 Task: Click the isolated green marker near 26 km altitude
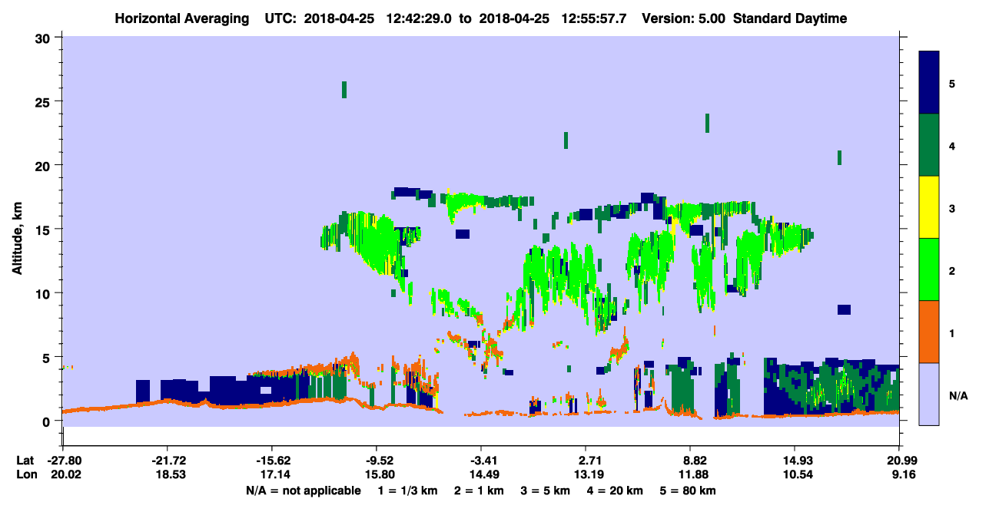point(344,89)
